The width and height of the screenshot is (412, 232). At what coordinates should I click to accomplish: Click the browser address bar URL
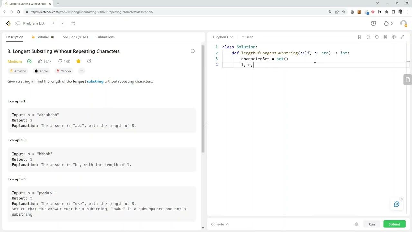point(92,12)
